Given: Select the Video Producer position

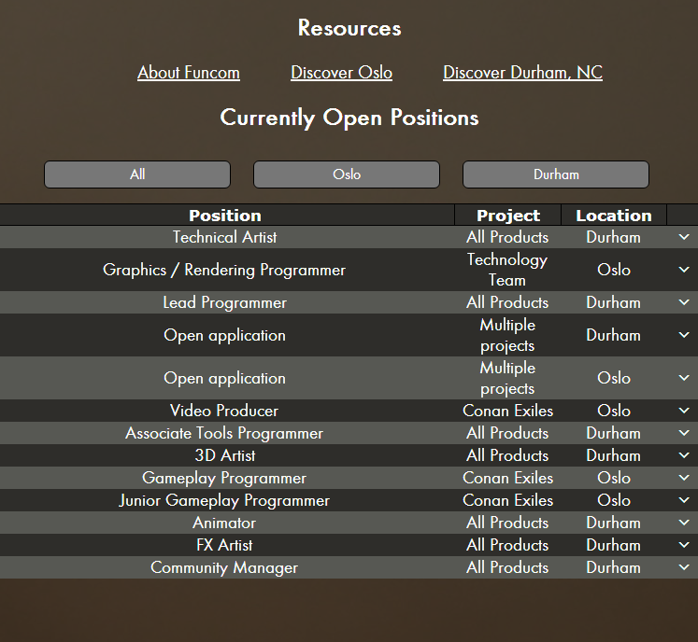Looking at the screenshot, I should (224, 411).
